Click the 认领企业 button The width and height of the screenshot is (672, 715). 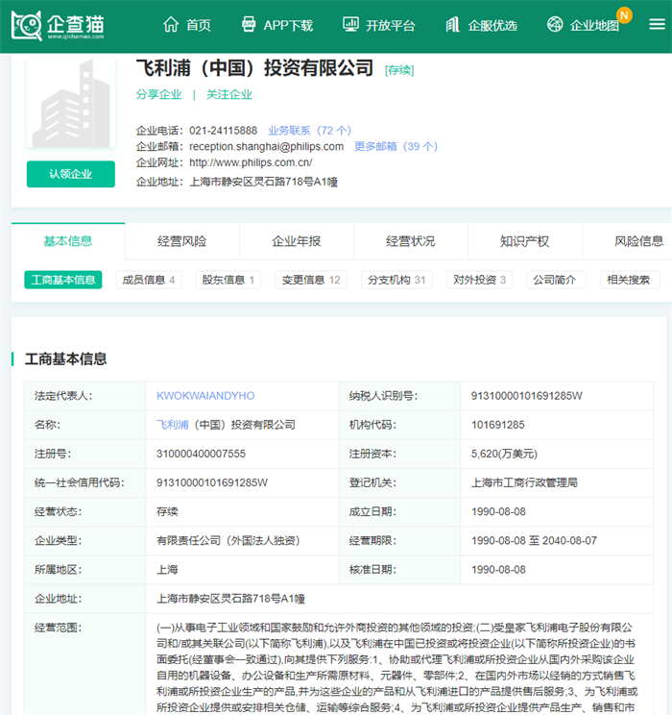coord(71,174)
